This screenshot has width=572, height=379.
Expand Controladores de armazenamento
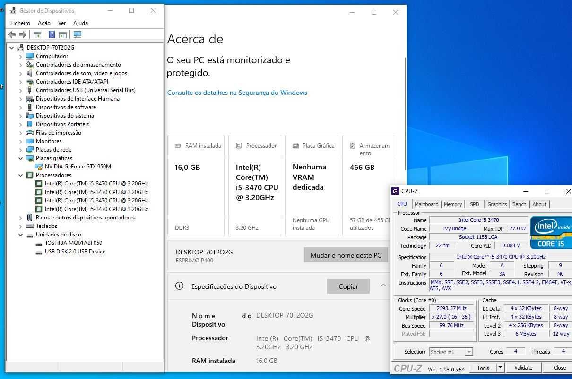pyautogui.click(x=20, y=65)
